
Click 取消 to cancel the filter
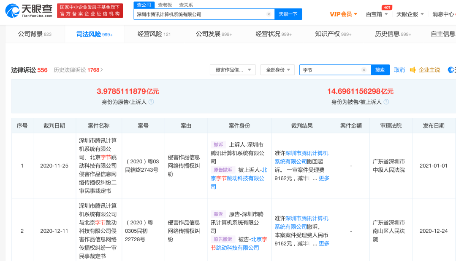(399, 70)
